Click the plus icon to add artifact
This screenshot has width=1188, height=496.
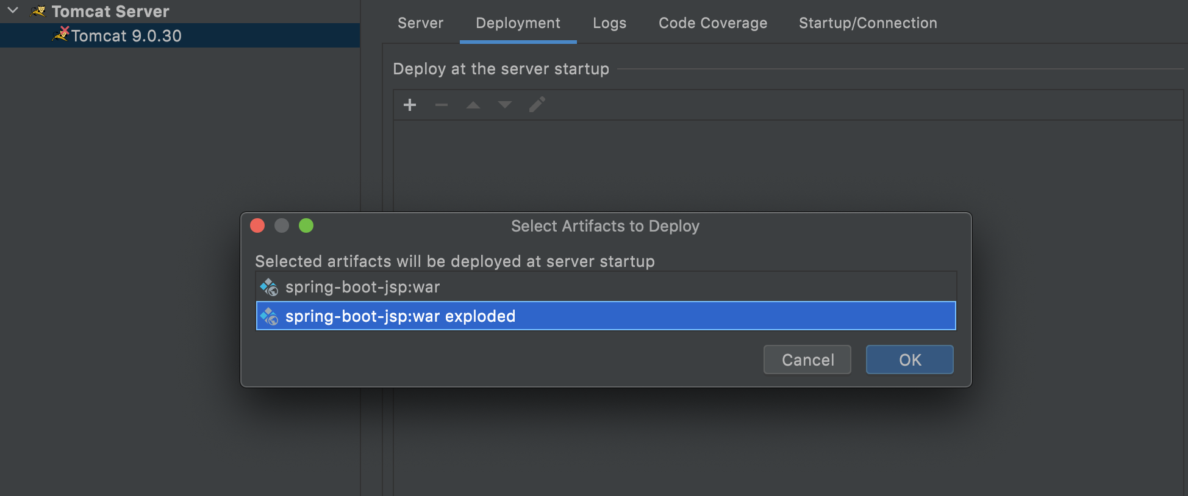tap(410, 105)
